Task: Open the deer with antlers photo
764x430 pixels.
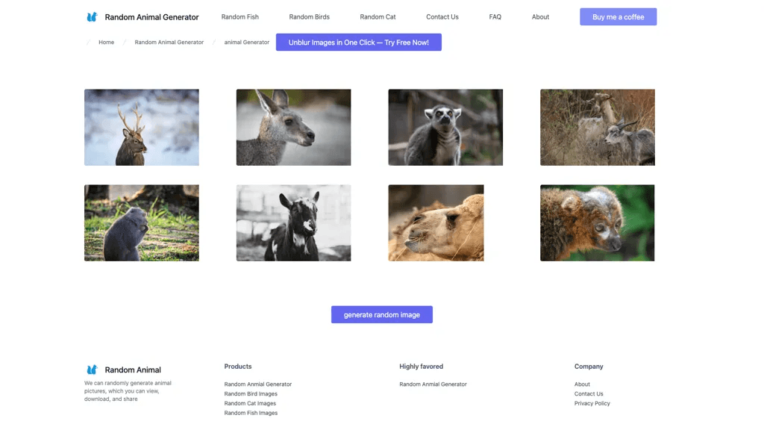Action: [x=142, y=127]
